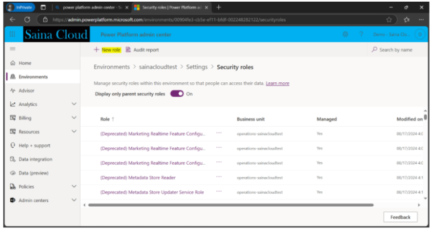Viewport: 437px width, 233px height.
Task: Go to Environments breadcrumb
Action: point(112,67)
